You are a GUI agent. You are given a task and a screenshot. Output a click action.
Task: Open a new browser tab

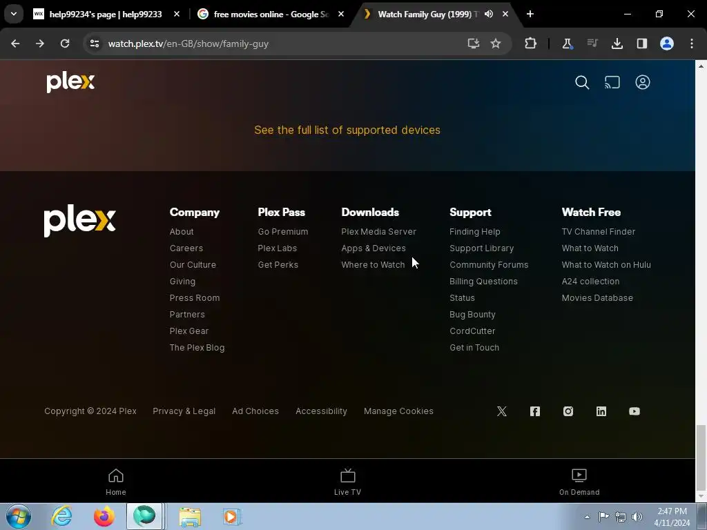click(530, 14)
